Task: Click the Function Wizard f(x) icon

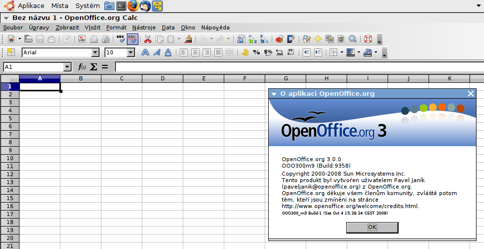Action: (x=82, y=67)
